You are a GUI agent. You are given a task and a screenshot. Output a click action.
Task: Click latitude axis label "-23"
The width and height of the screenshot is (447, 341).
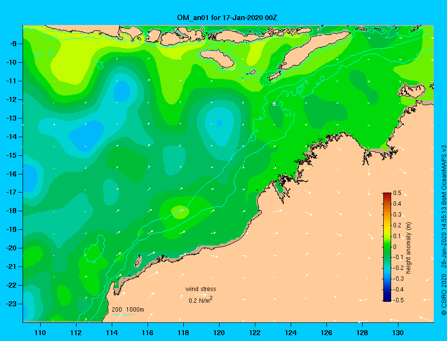[x=11, y=304]
